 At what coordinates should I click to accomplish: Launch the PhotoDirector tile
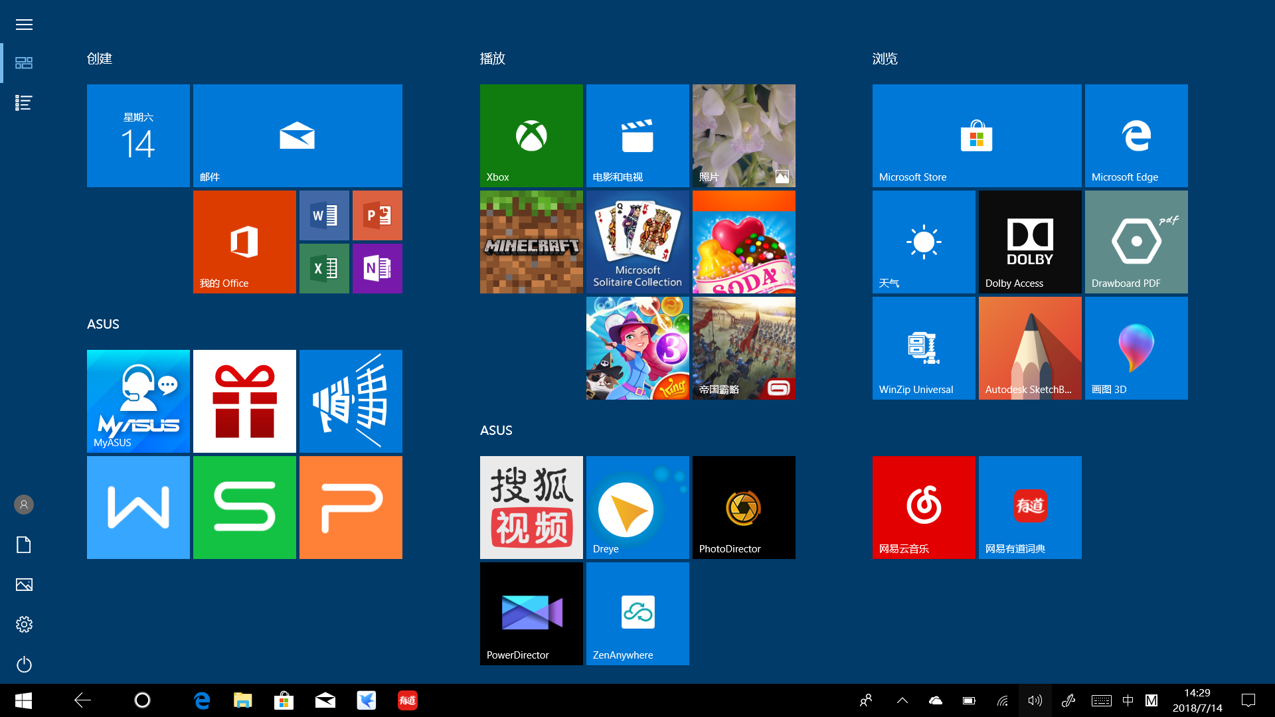(x=744, y=507)
